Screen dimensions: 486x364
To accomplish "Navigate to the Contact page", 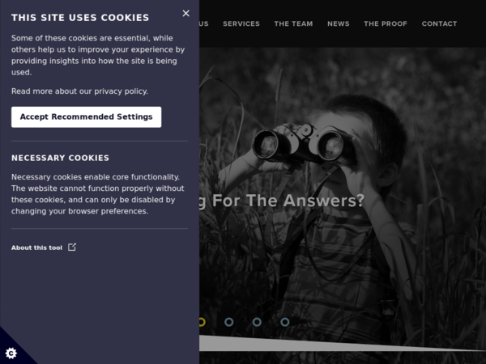I will pos(439,23).
